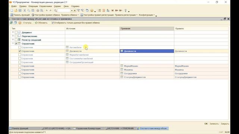
Task: Switch to ИСТОЧНИК → ПРИЕМНИК window tab
Action: point(119,128)
